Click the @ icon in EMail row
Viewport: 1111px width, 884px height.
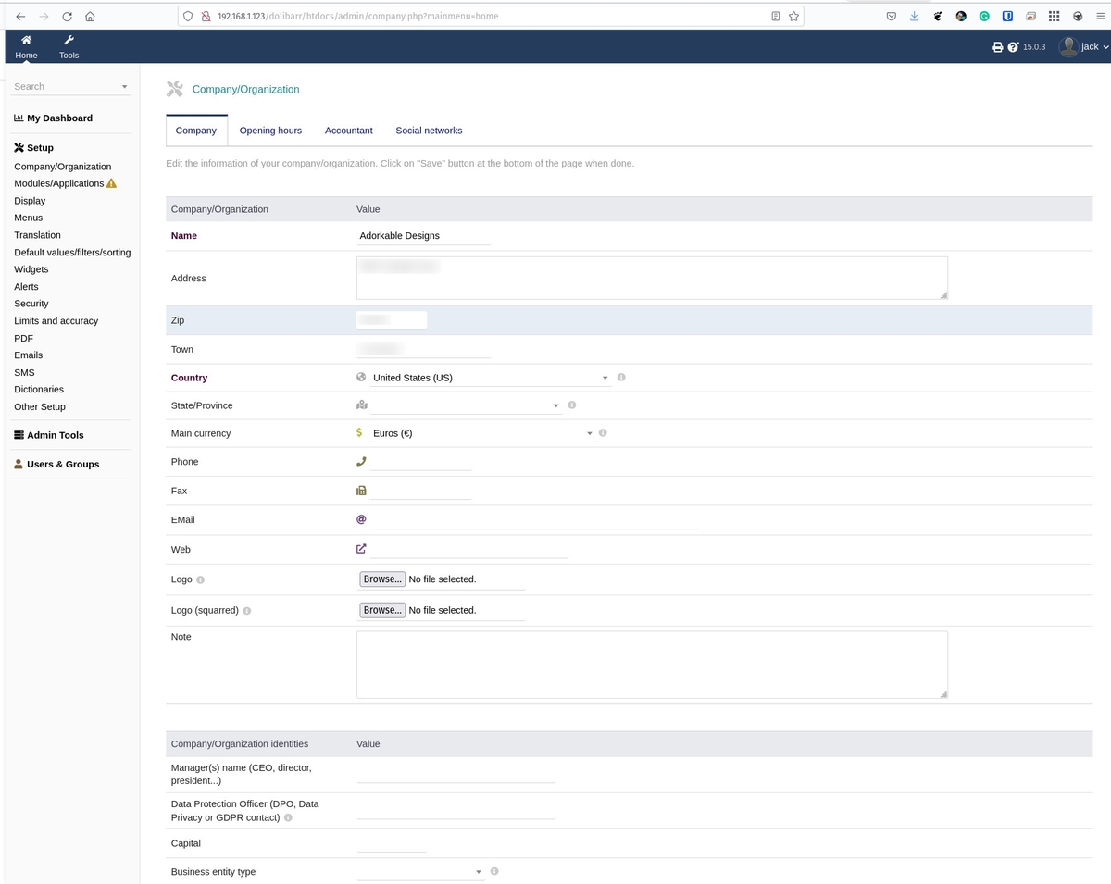pyautogui.click(x=360, y=518)
